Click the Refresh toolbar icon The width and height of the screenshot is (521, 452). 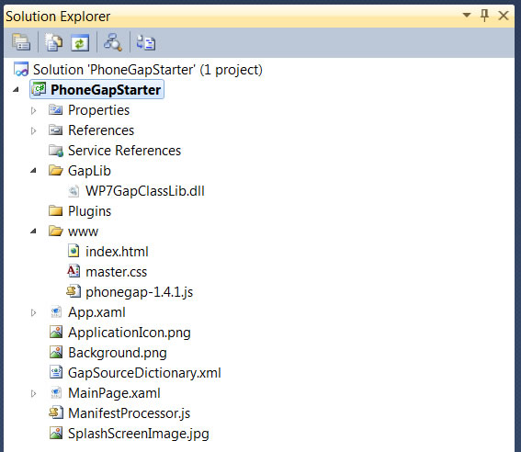[80, 43]
